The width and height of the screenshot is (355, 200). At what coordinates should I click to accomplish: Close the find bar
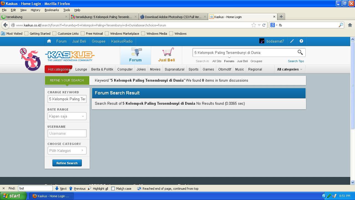[x=3, y=188]
